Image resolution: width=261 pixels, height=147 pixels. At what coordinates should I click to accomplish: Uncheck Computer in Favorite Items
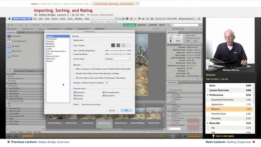75,92
